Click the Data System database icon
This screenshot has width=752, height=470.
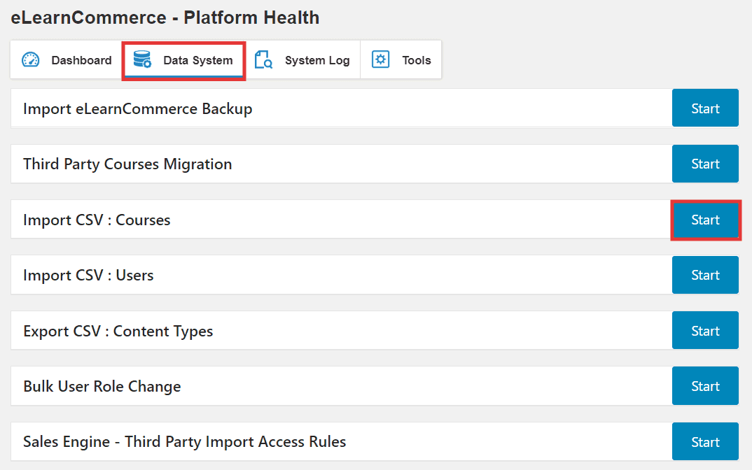click(x=142, y=59)
